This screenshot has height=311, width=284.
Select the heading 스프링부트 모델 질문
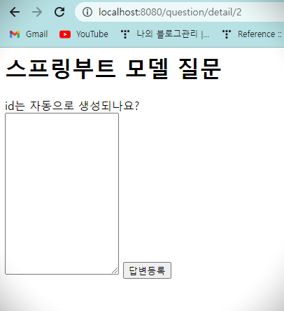click(x=113, y=69)
